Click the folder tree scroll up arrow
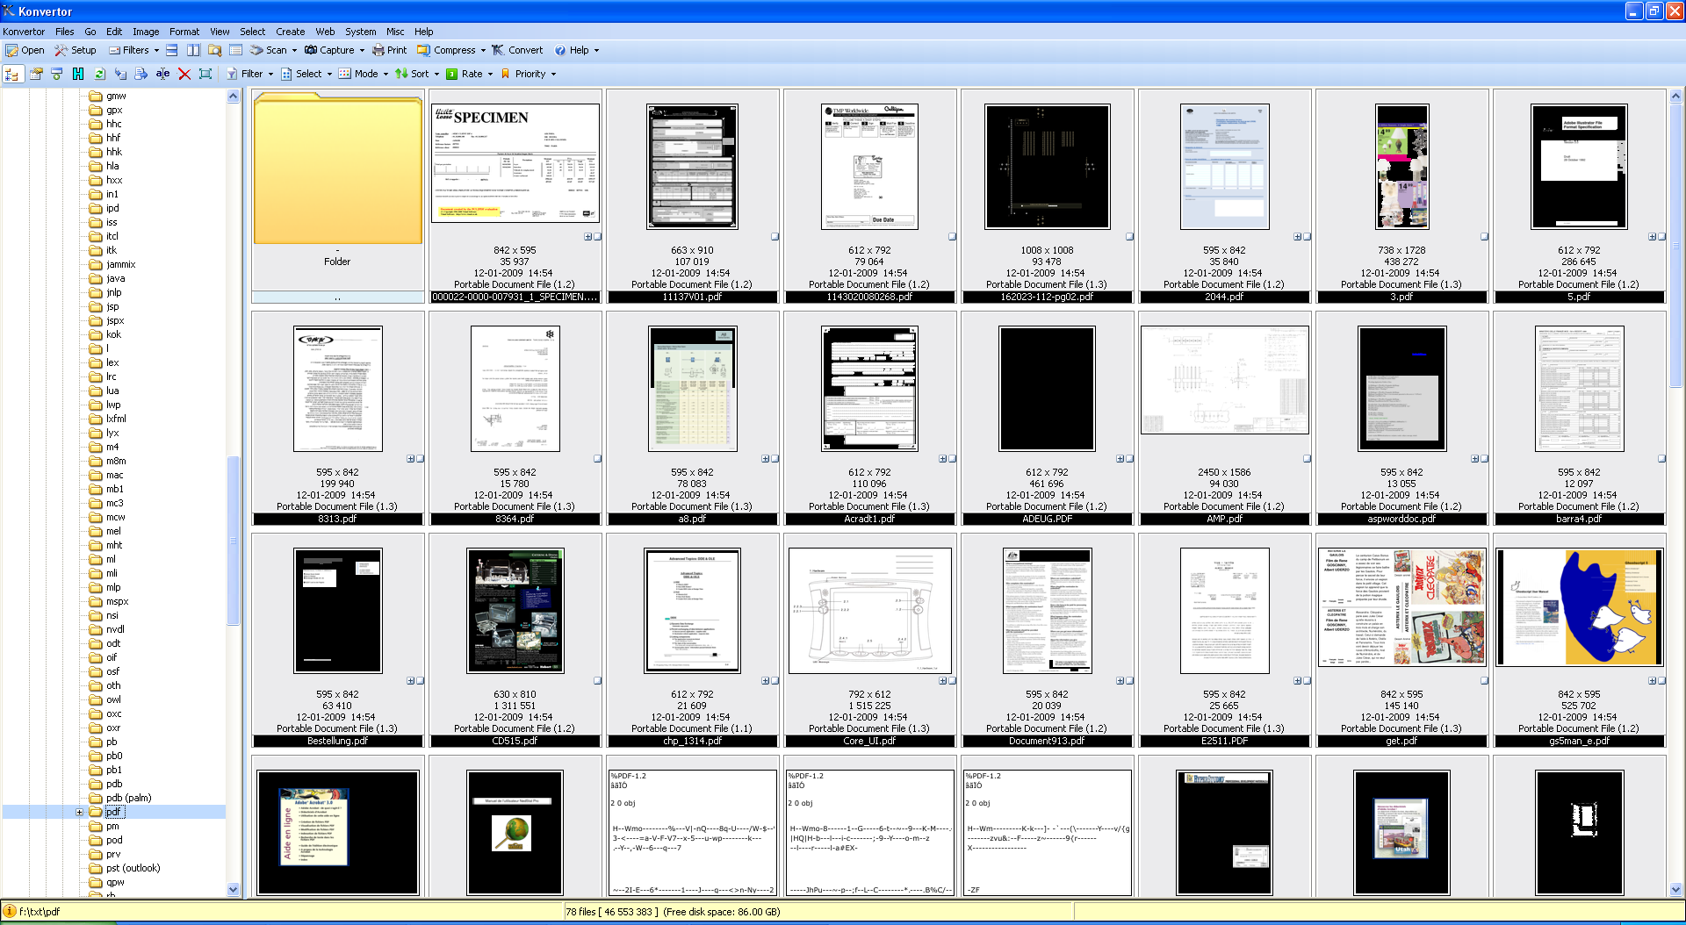 (x=234, y=97)
